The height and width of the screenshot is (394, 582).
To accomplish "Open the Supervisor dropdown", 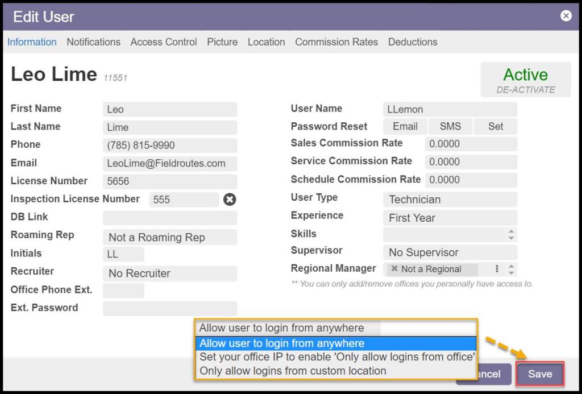I will pos(450,252).
